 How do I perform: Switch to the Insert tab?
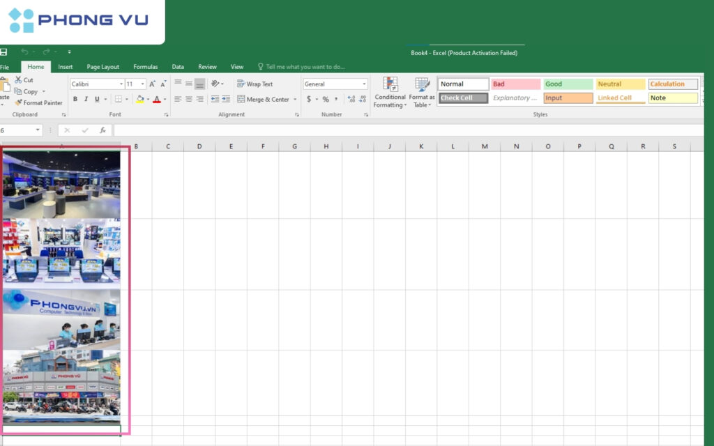[65, 67]
